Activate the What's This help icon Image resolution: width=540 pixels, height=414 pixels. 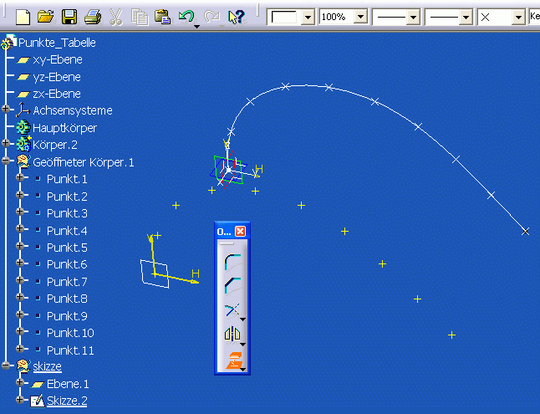coord(237,17)
